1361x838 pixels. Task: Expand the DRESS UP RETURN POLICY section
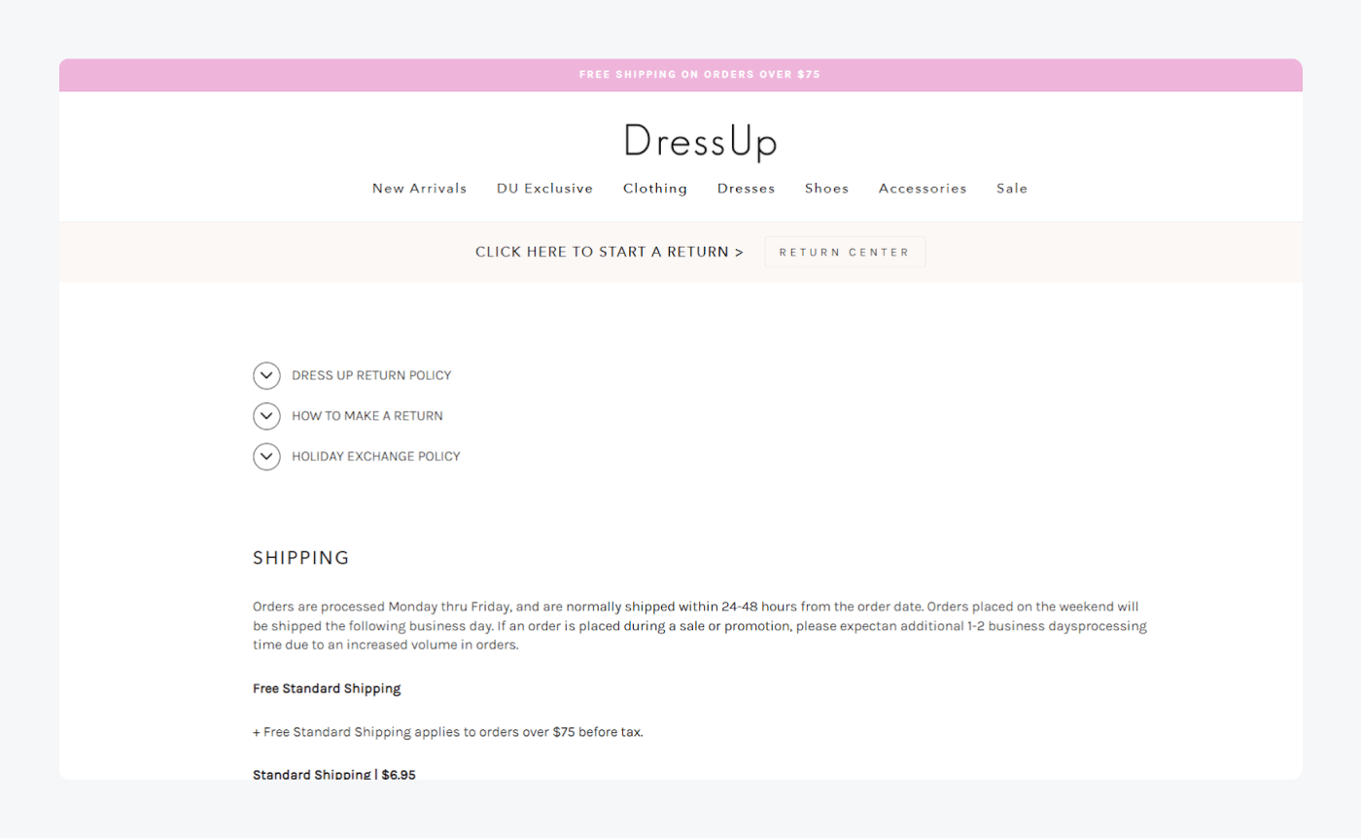pyautogui.click(x=372, y=375)
